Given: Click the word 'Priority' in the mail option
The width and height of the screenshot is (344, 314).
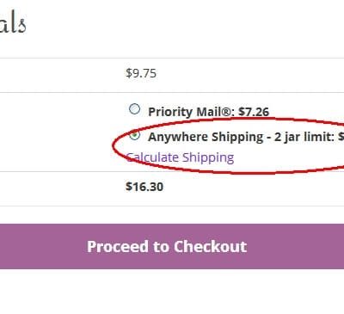Looking at the screenshot, I should pos(170,112).
